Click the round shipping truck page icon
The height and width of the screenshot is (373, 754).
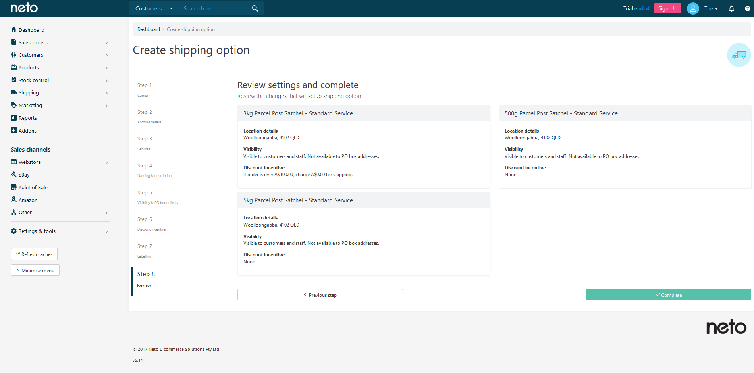click(x=739, y=55)
